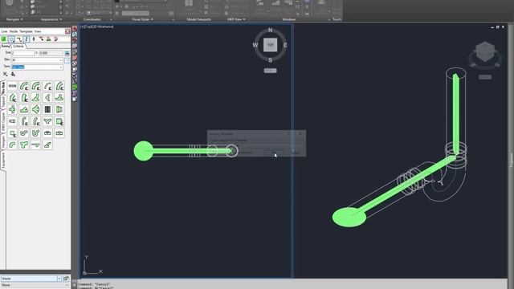Viewport: 514px width, 289px height.
Task: Select the DWV Copper vertical tab
Action: pyautogui.click(x=3, y=121)
